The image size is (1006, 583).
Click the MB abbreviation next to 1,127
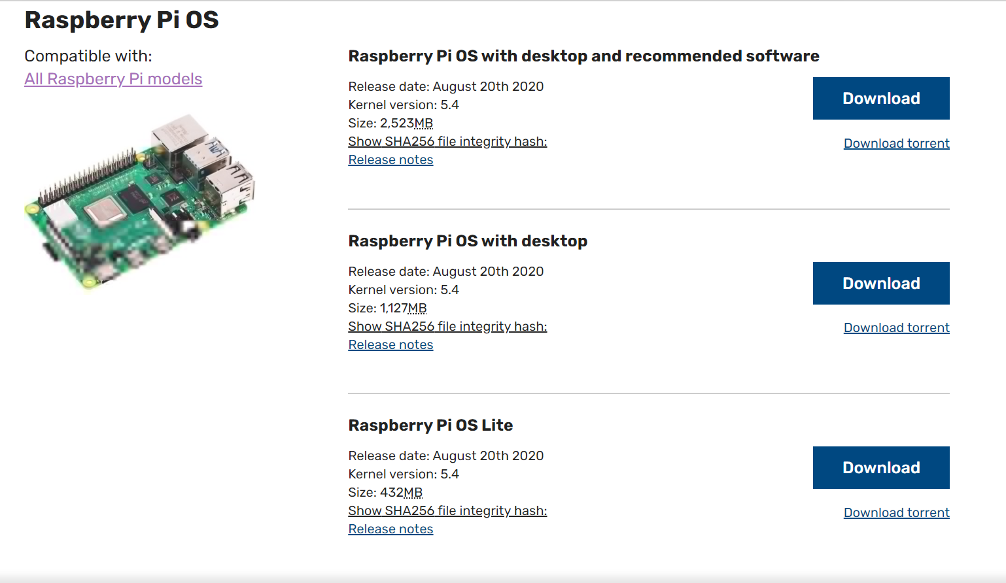(417, 308)
